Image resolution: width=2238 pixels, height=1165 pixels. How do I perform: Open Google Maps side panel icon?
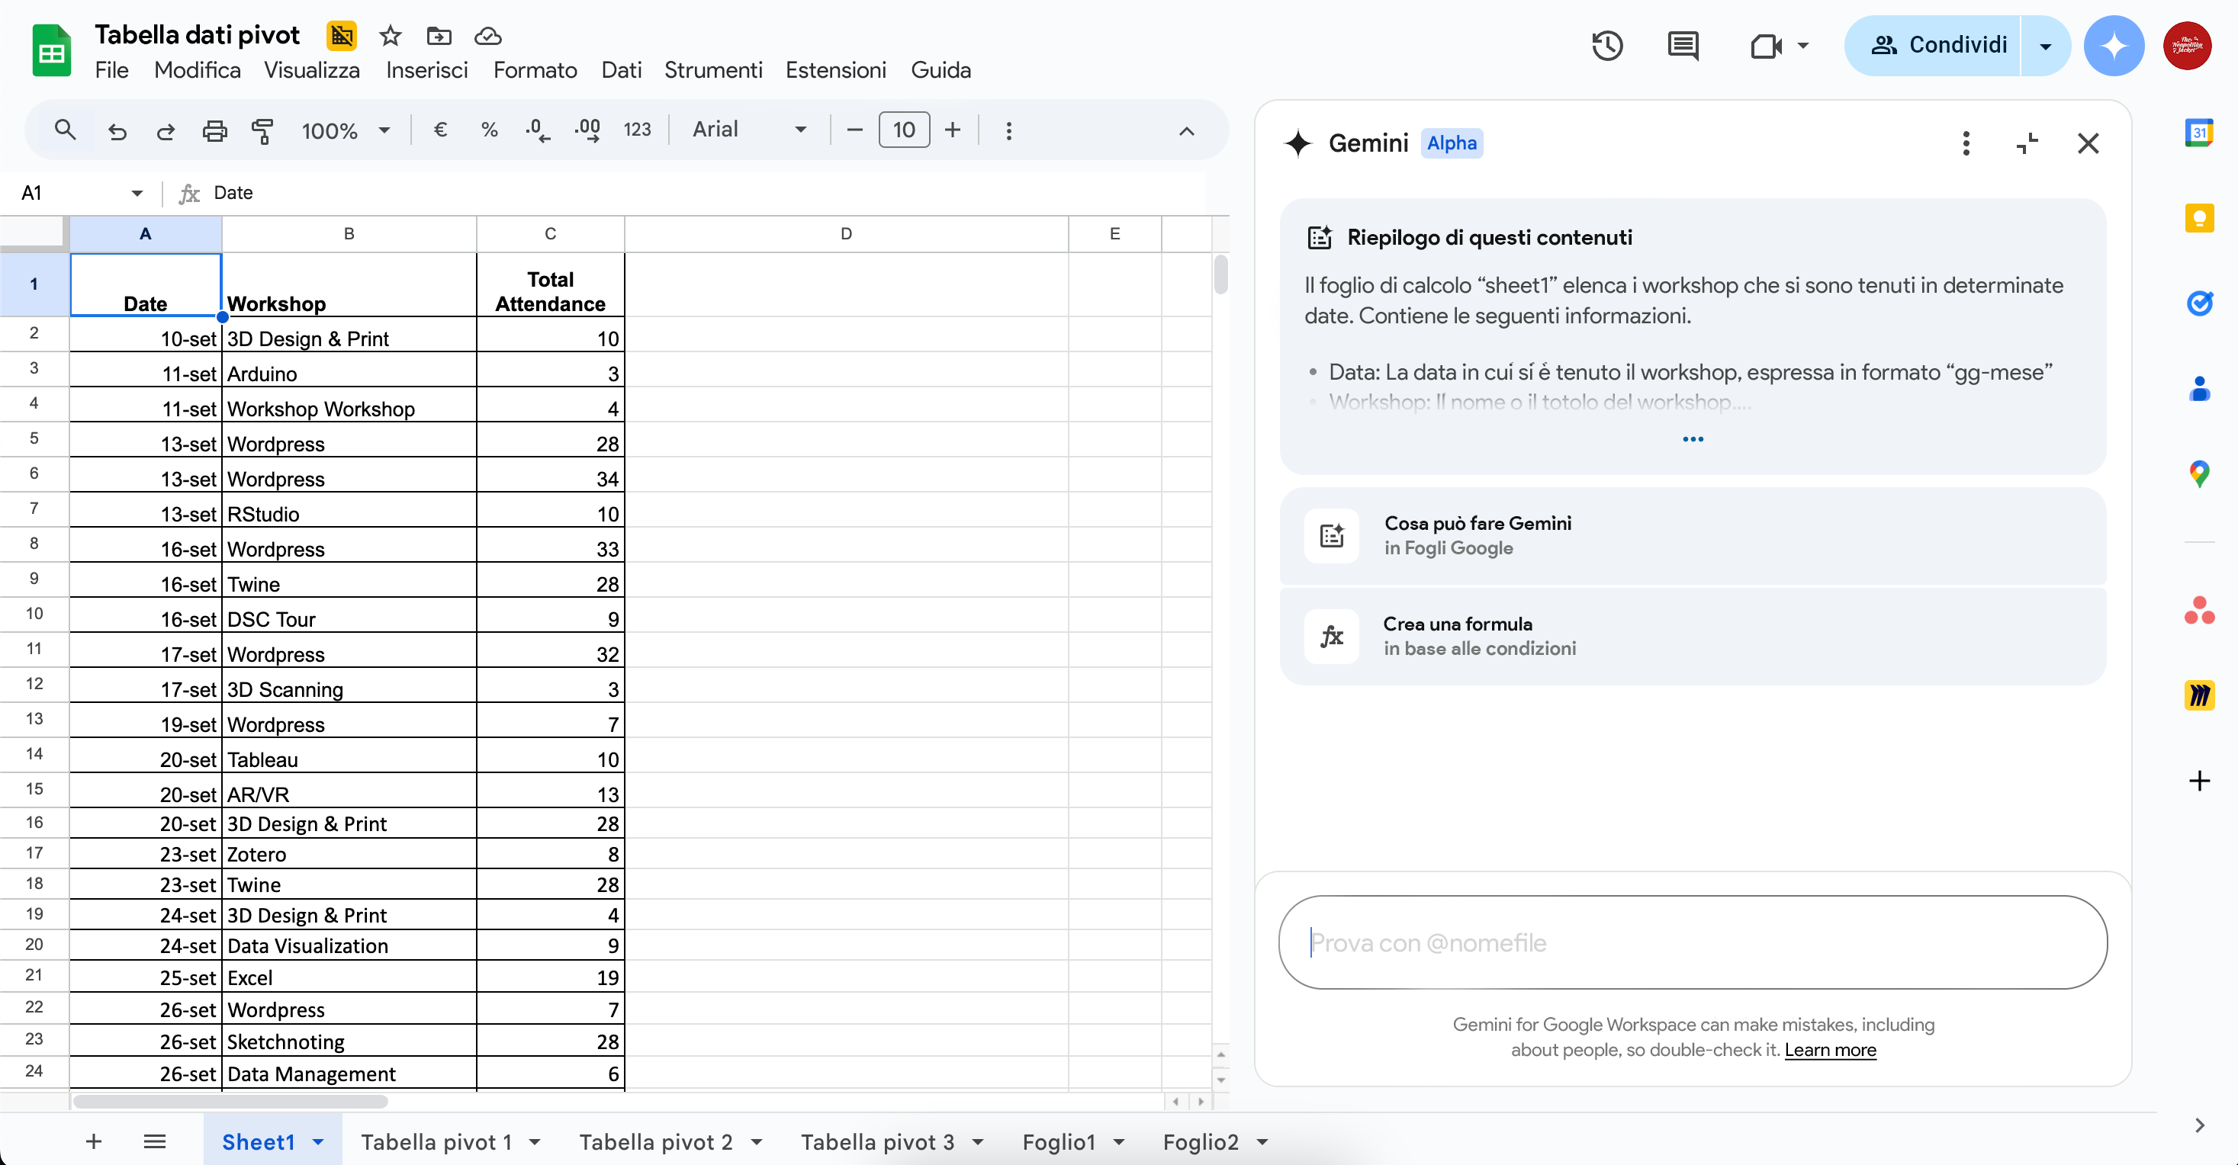[x=2199, y=473]
